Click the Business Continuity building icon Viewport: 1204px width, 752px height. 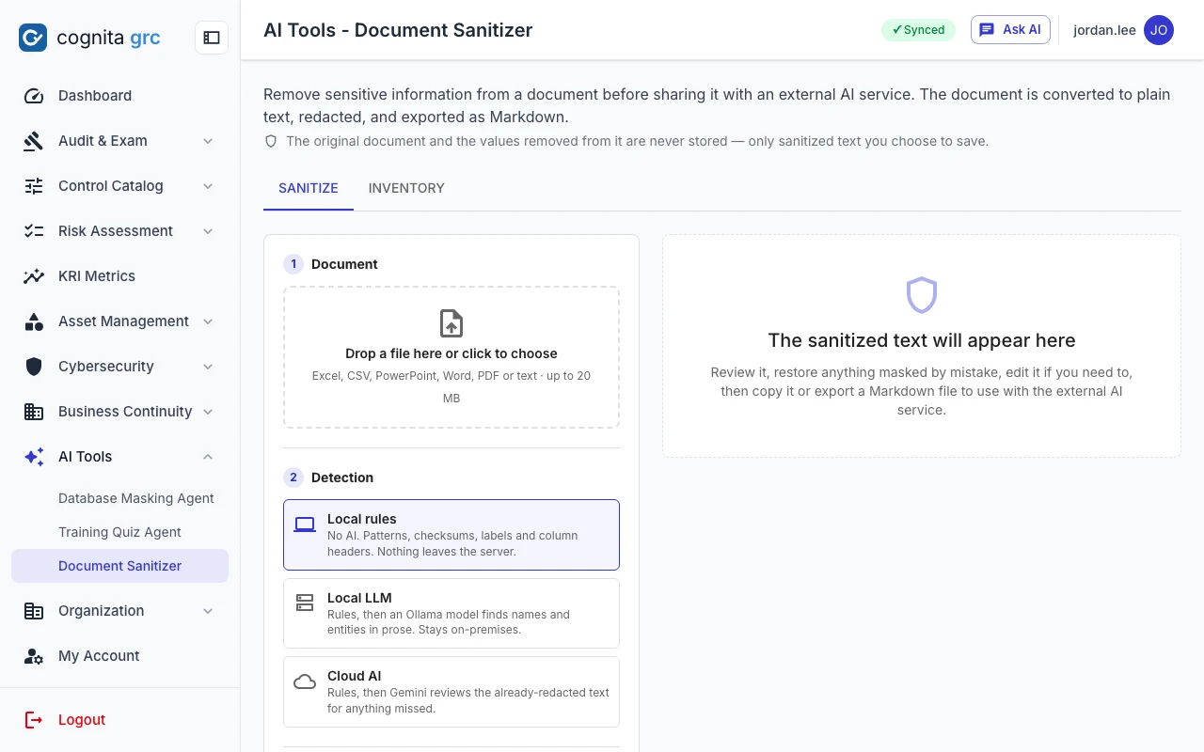pyautogui.click(x=34, y=412)
